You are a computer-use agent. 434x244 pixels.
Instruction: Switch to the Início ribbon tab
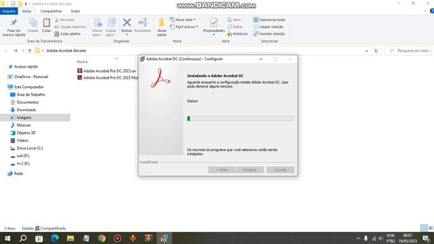26,11
